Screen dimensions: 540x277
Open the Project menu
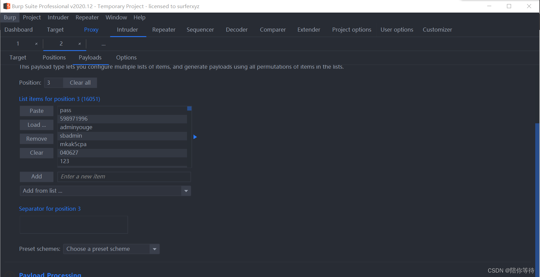pyautogui.click(x=32, y=17)
